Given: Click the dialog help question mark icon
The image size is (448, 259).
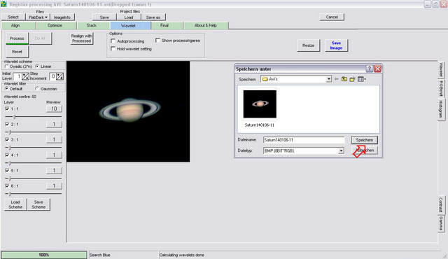Looking at the screenshot, I should (x=370, y=69).
